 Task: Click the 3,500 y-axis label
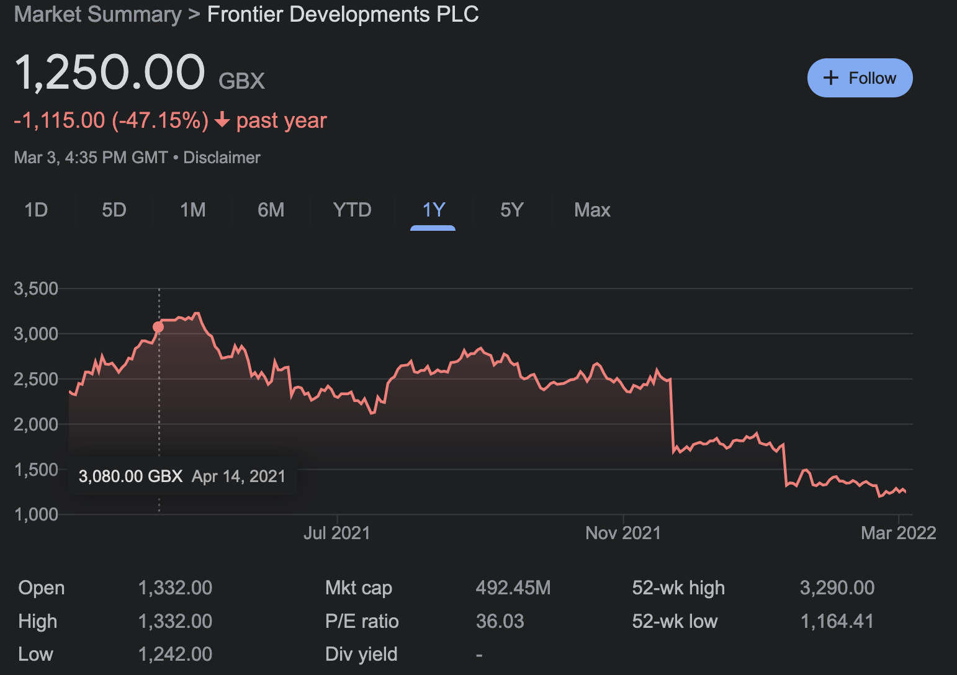(36, 288)
